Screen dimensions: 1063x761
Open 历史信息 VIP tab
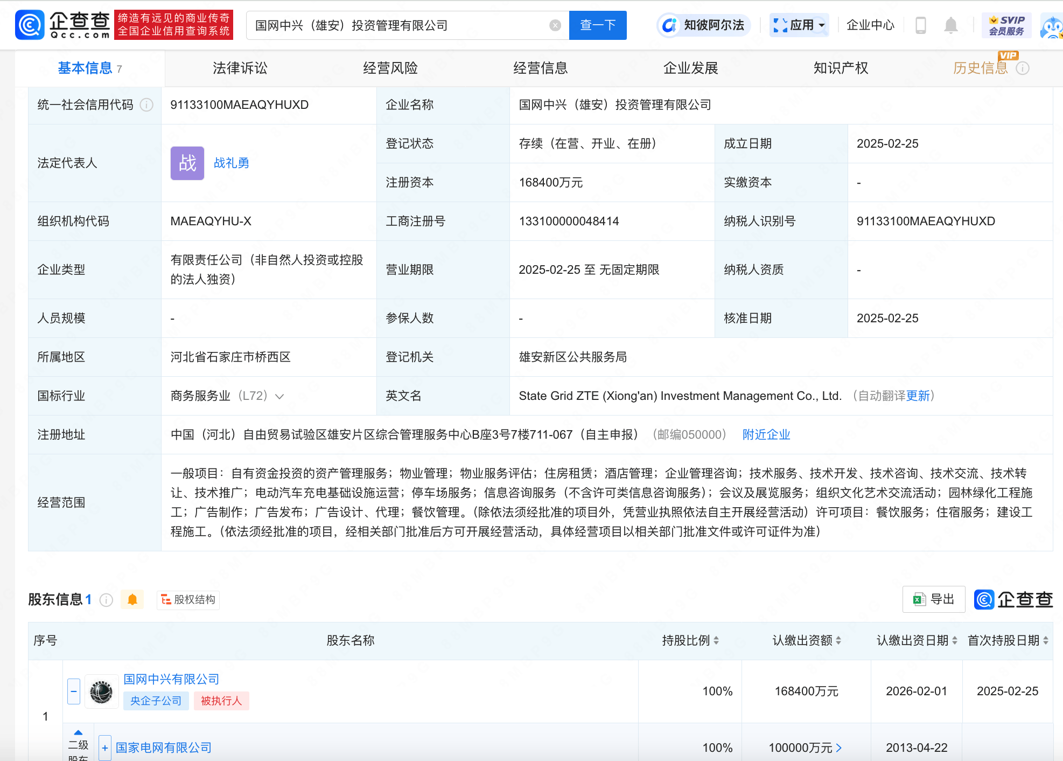point(980,68)
